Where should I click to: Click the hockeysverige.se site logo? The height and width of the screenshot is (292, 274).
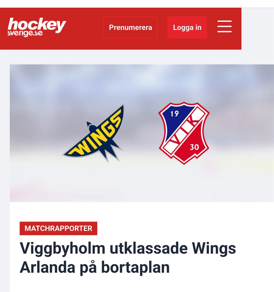pos(37,27)
